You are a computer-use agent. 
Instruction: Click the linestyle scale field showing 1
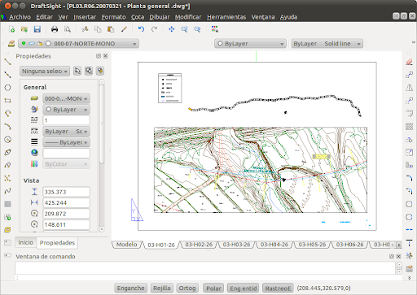[66, 120]
